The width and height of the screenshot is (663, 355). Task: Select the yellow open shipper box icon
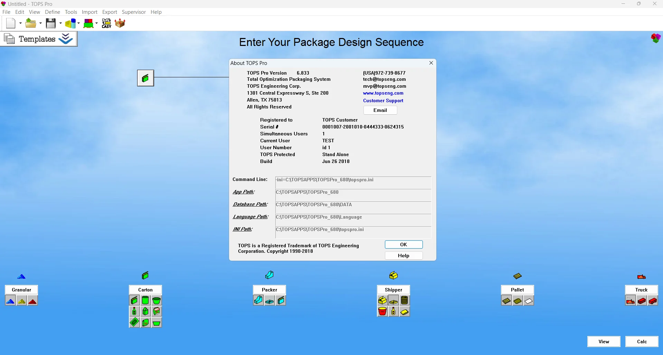tap(382, 300)
